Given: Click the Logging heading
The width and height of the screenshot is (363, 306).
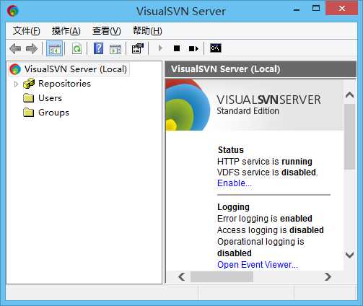Looking at the screenshot, I should (x=233, y=207).
